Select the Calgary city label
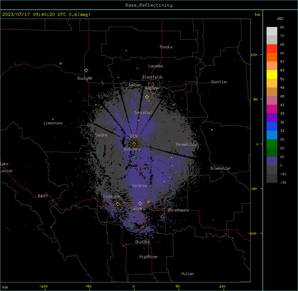 [138, 208]
